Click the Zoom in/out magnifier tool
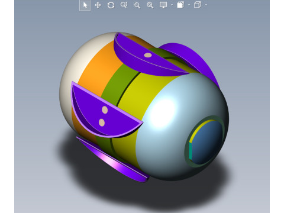284x213 pixels. 124,5
